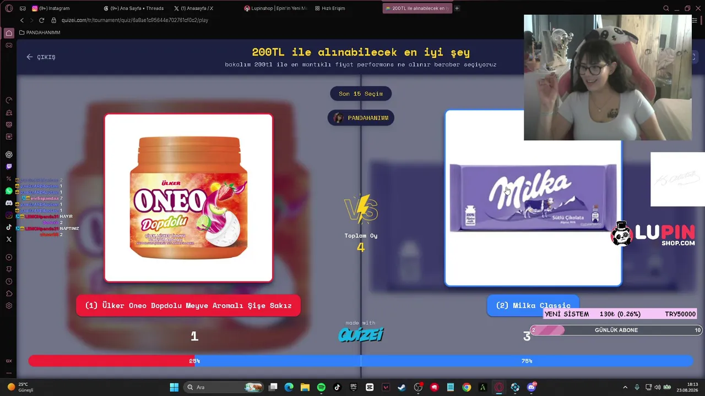Screen dimensions: 705x396
Task: Switch to the Threads Ana Sayfa tab
Action: point(134,8)
